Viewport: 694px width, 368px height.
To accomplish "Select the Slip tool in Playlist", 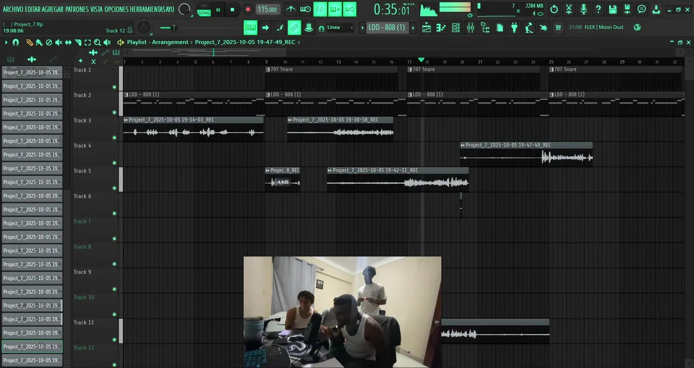I will point(68,42).
